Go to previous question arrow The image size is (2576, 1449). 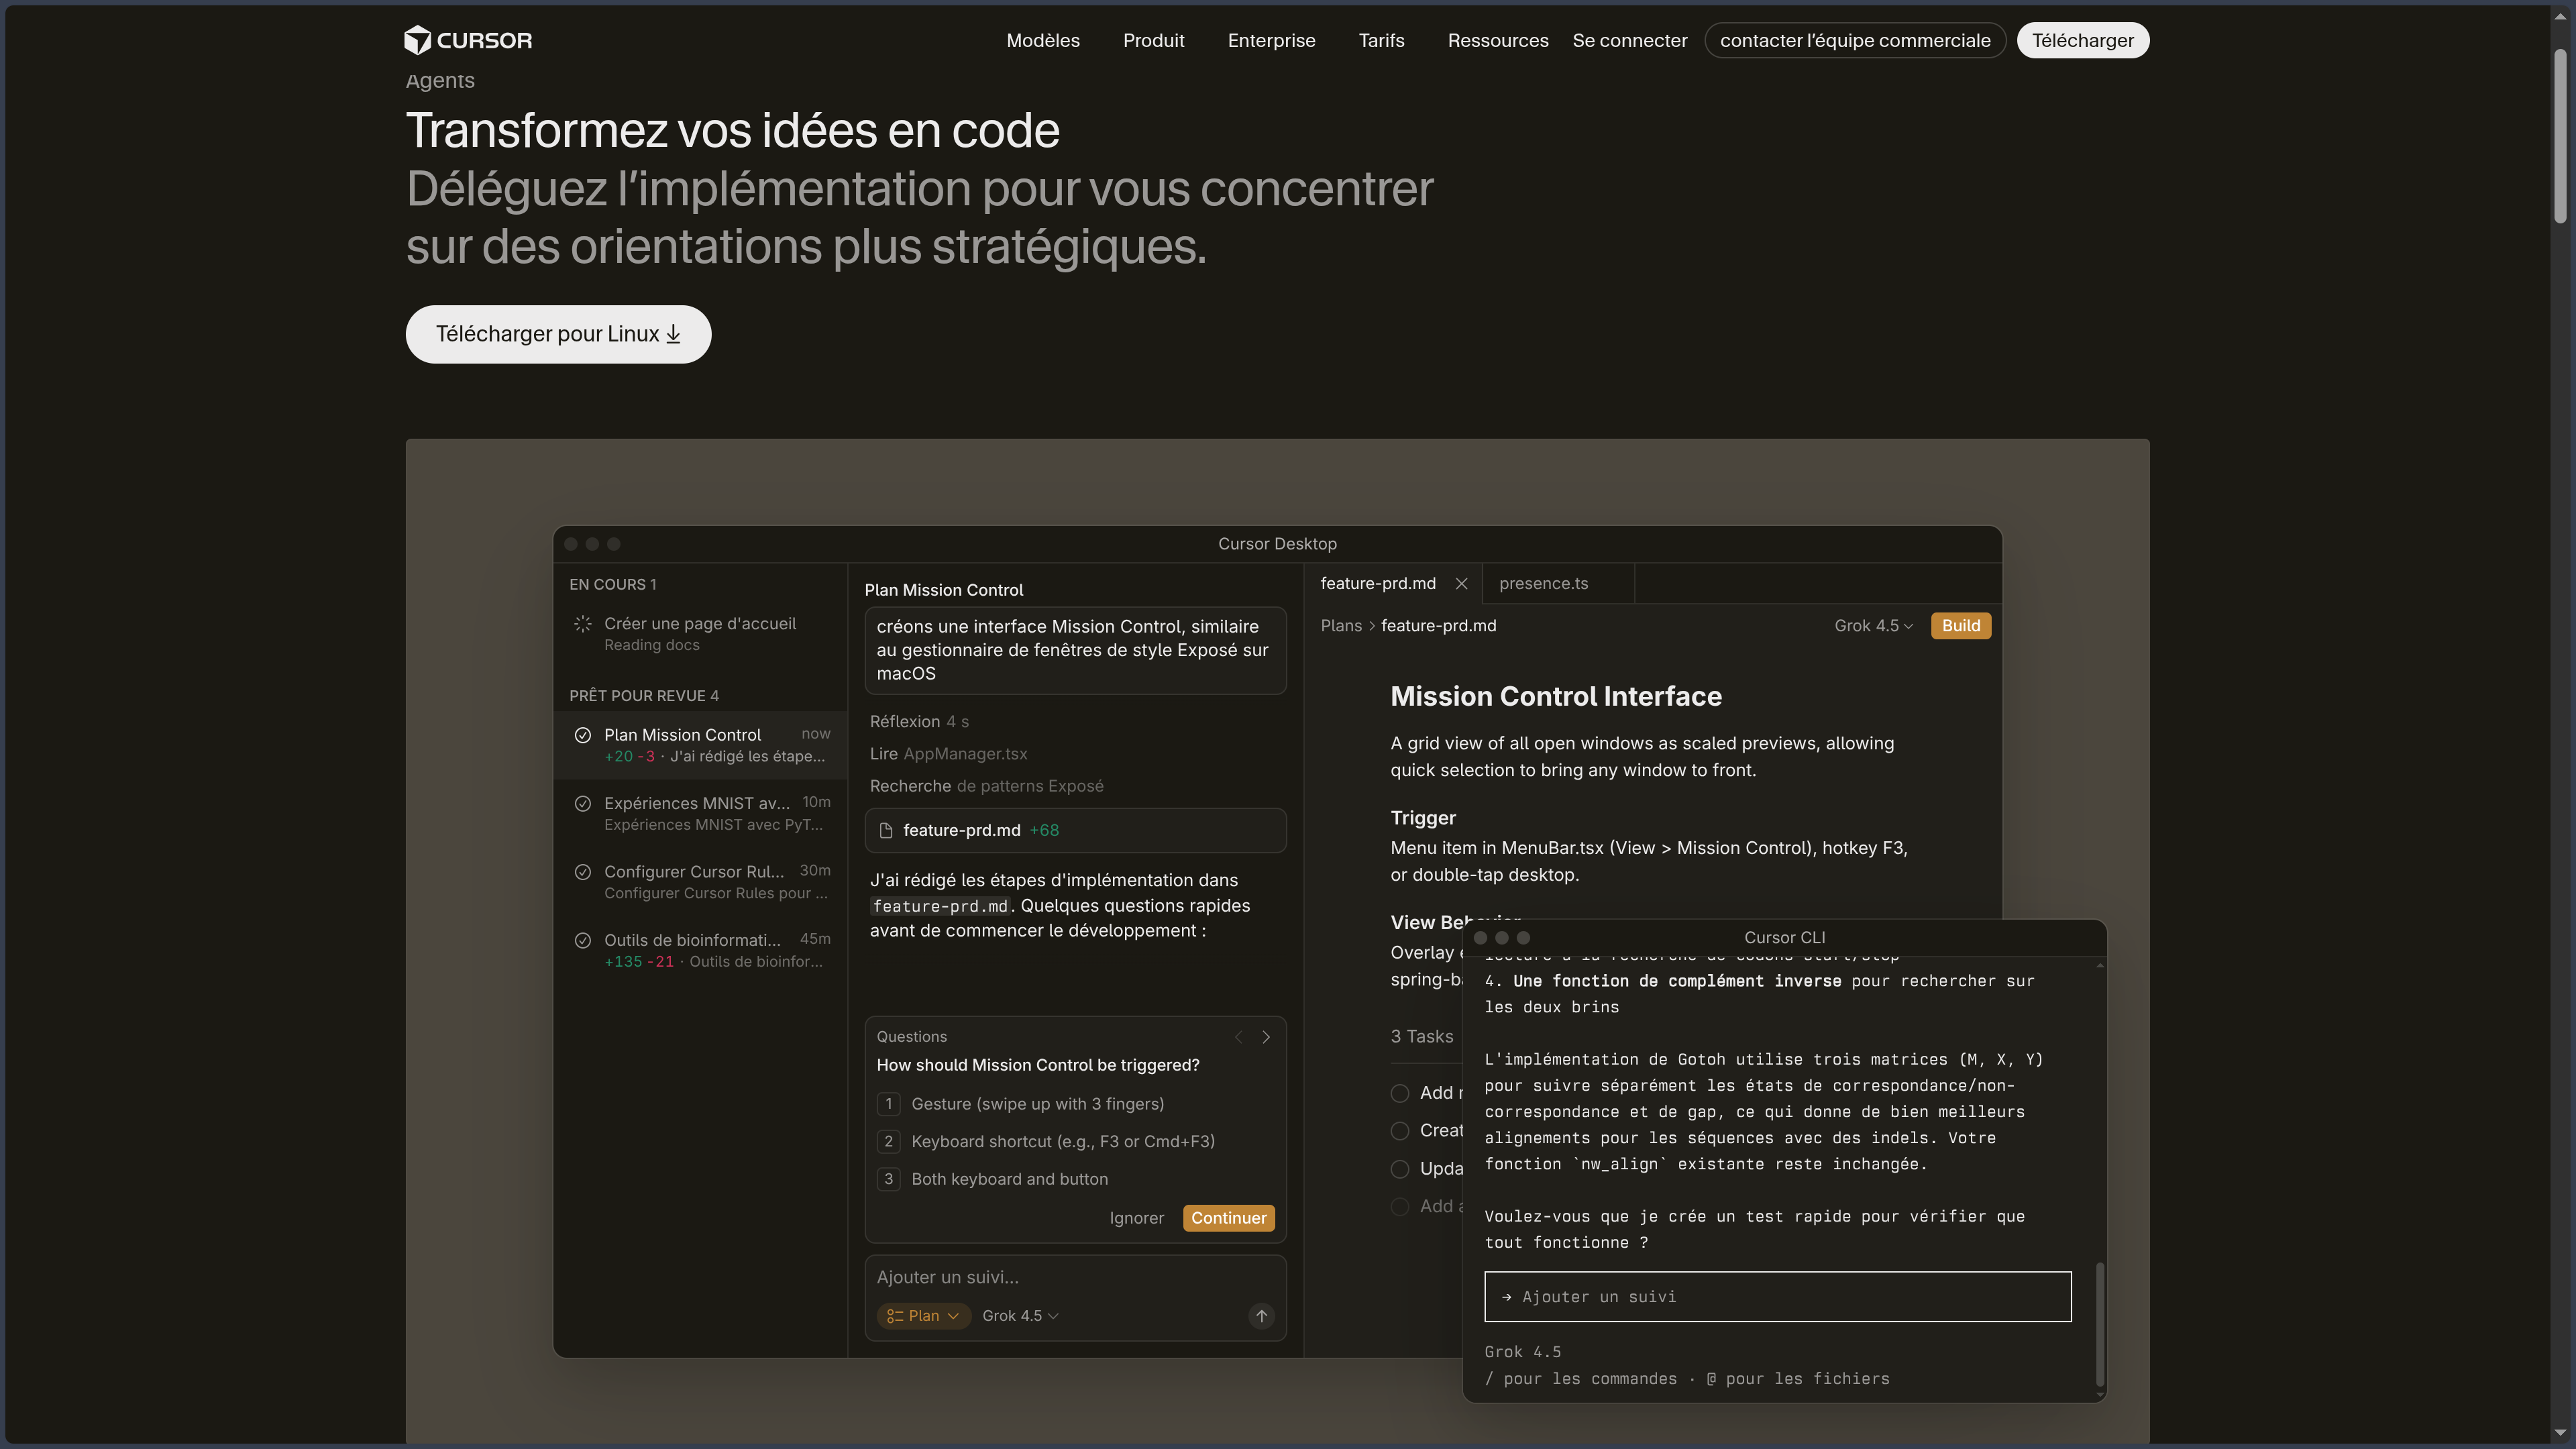[x=1238, y=1037]
